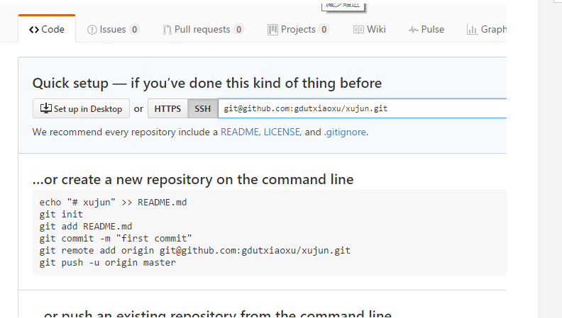The height and width of the screenshot is (318, 562).
Task: Click the "git push -u origin master" line
Action: [108, 263]
